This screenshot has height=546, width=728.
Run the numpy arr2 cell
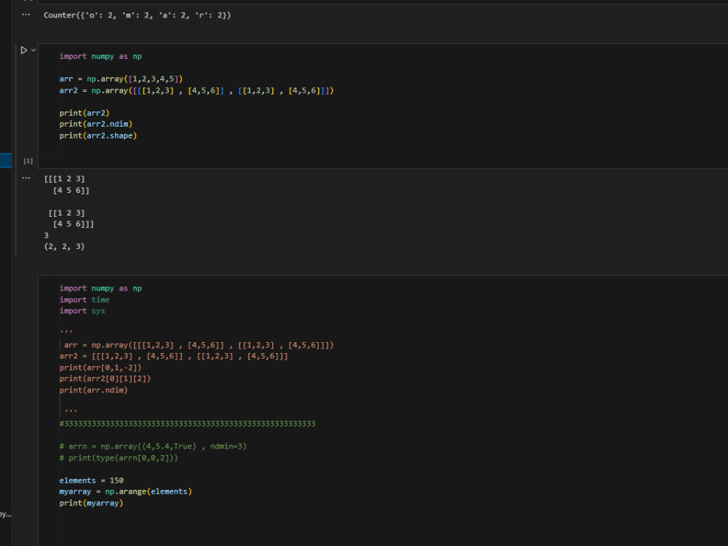(x=24, y=50)
